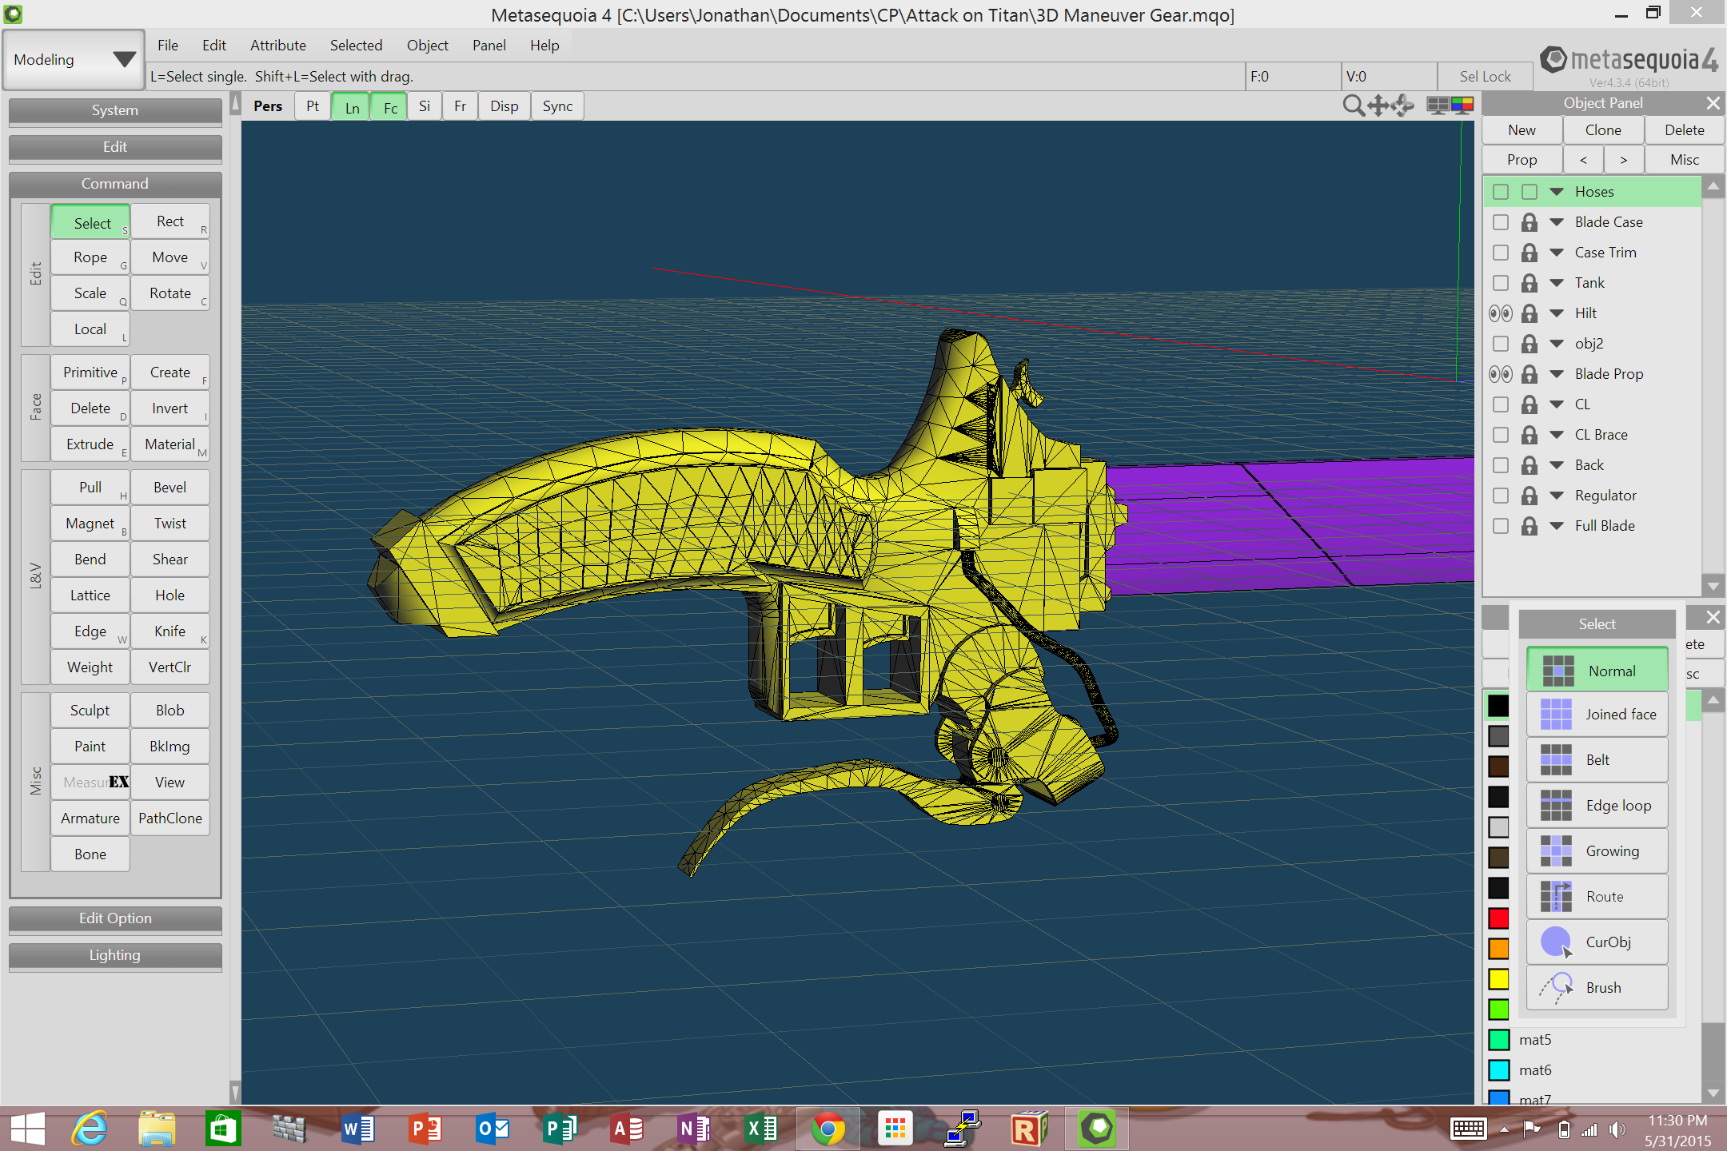Select the red material color swatch
Image resolution: width=1727 pixels, height=1151 pixels.
tap(1498, 918)
